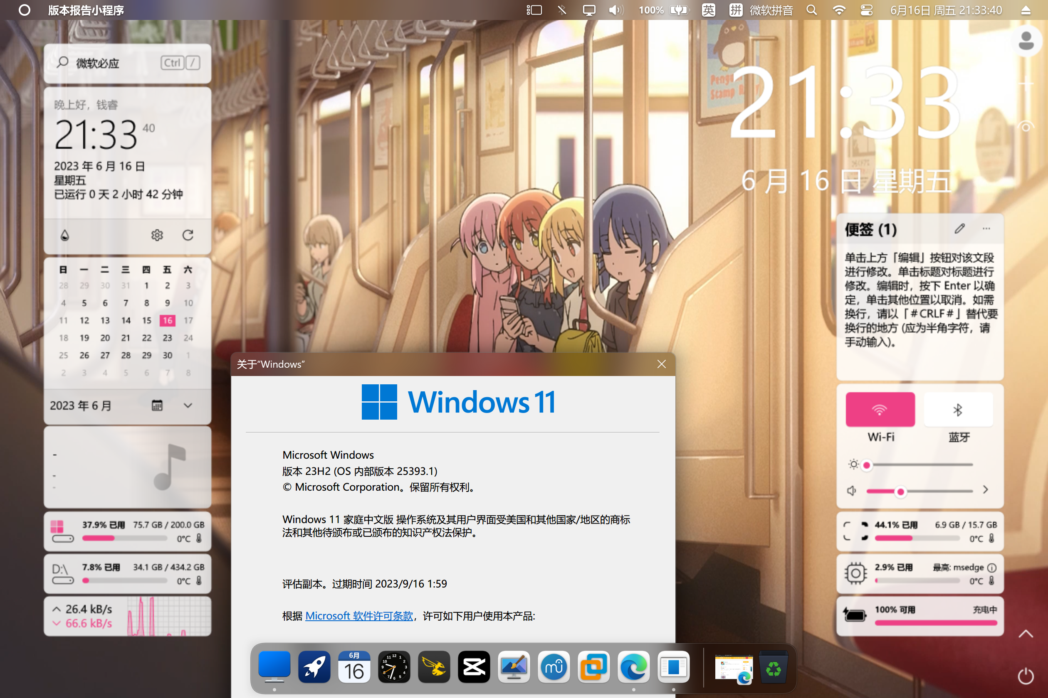
Task: Click the Wi-Fi status icon in menu bar
Action: (x=839, y=10)
